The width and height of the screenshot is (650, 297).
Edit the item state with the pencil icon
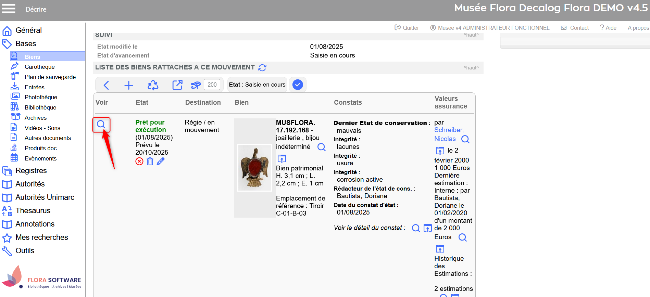coord(161,162)
